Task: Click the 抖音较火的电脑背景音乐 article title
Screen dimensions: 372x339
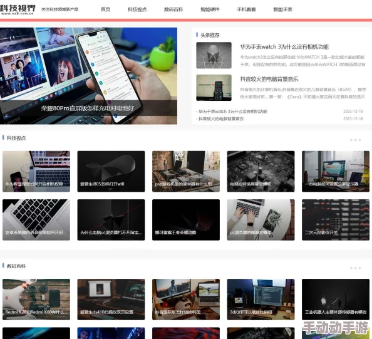Action: (269, 79)
